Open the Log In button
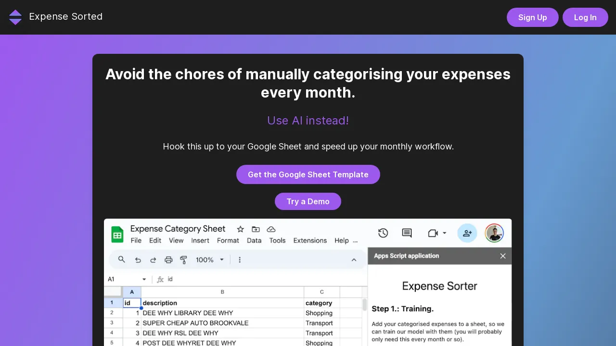Image resolution: width=616 pixels, height=346 pixels. coord(585,17)
